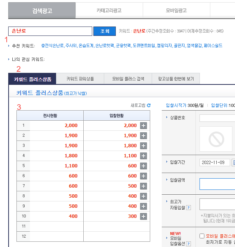Click plus icon for 1,800 bid row

[143, 146]
